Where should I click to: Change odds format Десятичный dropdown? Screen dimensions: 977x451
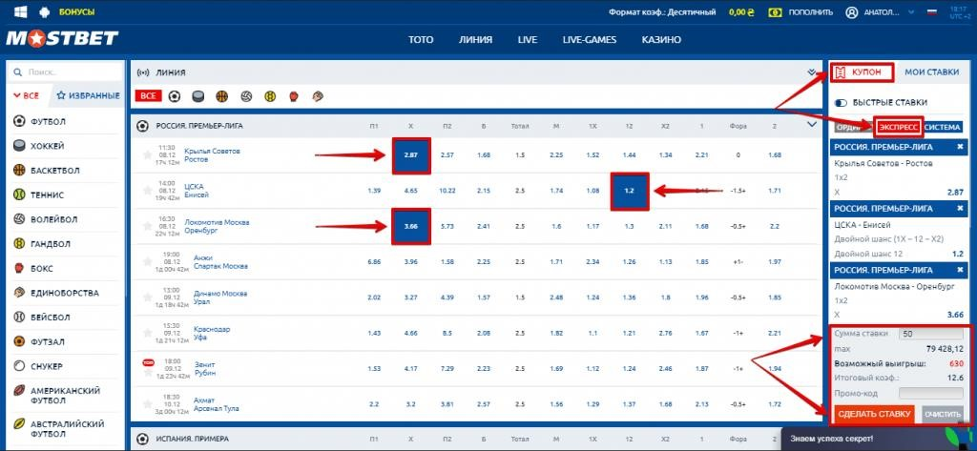662,11
